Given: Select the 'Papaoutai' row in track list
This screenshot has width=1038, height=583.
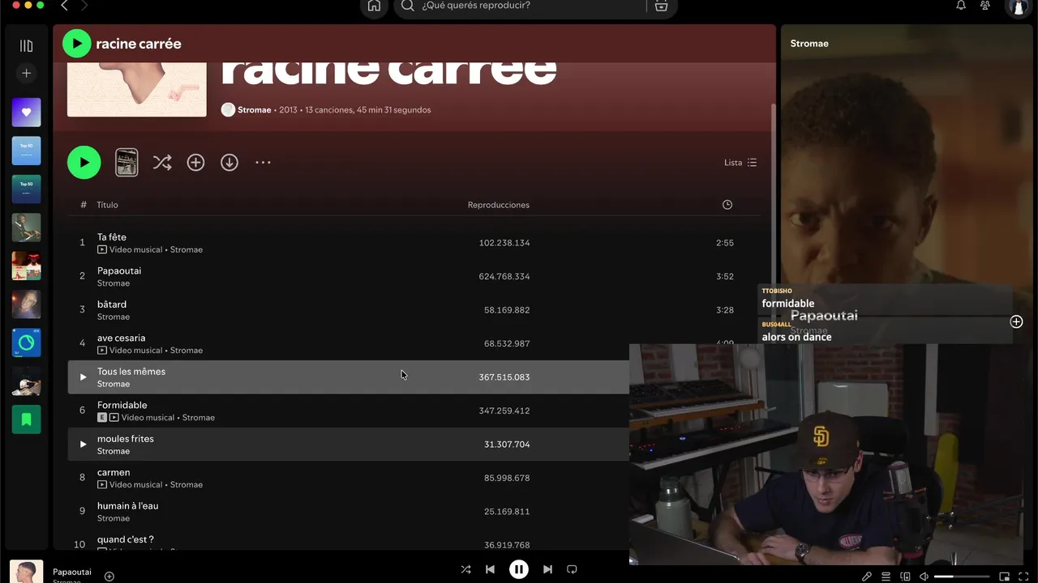Looking at the screenshot, I should (x=414, y=276).
